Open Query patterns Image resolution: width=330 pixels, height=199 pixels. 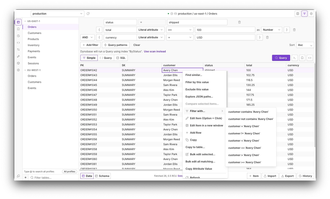pyautogui.click(x=116, y=45)
